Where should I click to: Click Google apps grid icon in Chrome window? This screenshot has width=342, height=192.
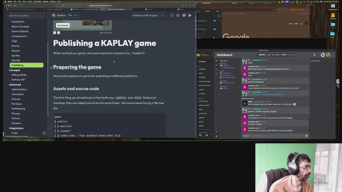(302, 24)
